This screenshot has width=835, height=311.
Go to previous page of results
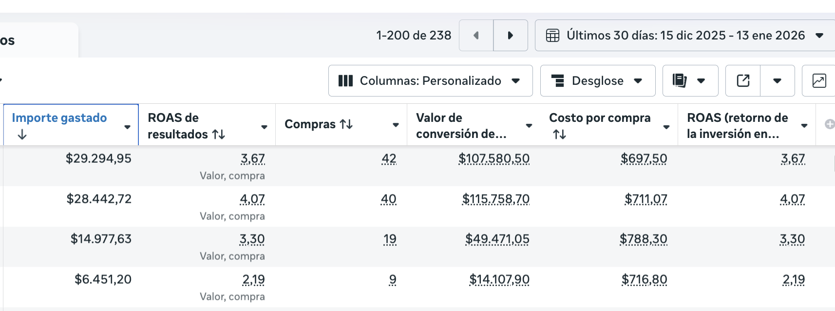(x=476, y=36)
